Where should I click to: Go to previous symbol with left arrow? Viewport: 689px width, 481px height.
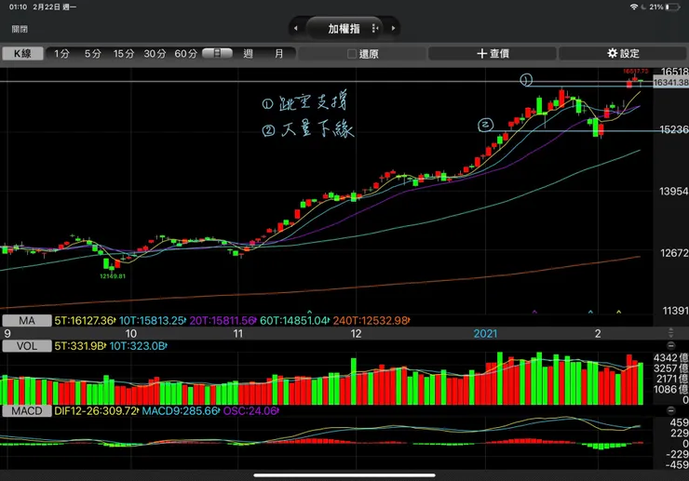pyautogui.click(x=296, y=28)
